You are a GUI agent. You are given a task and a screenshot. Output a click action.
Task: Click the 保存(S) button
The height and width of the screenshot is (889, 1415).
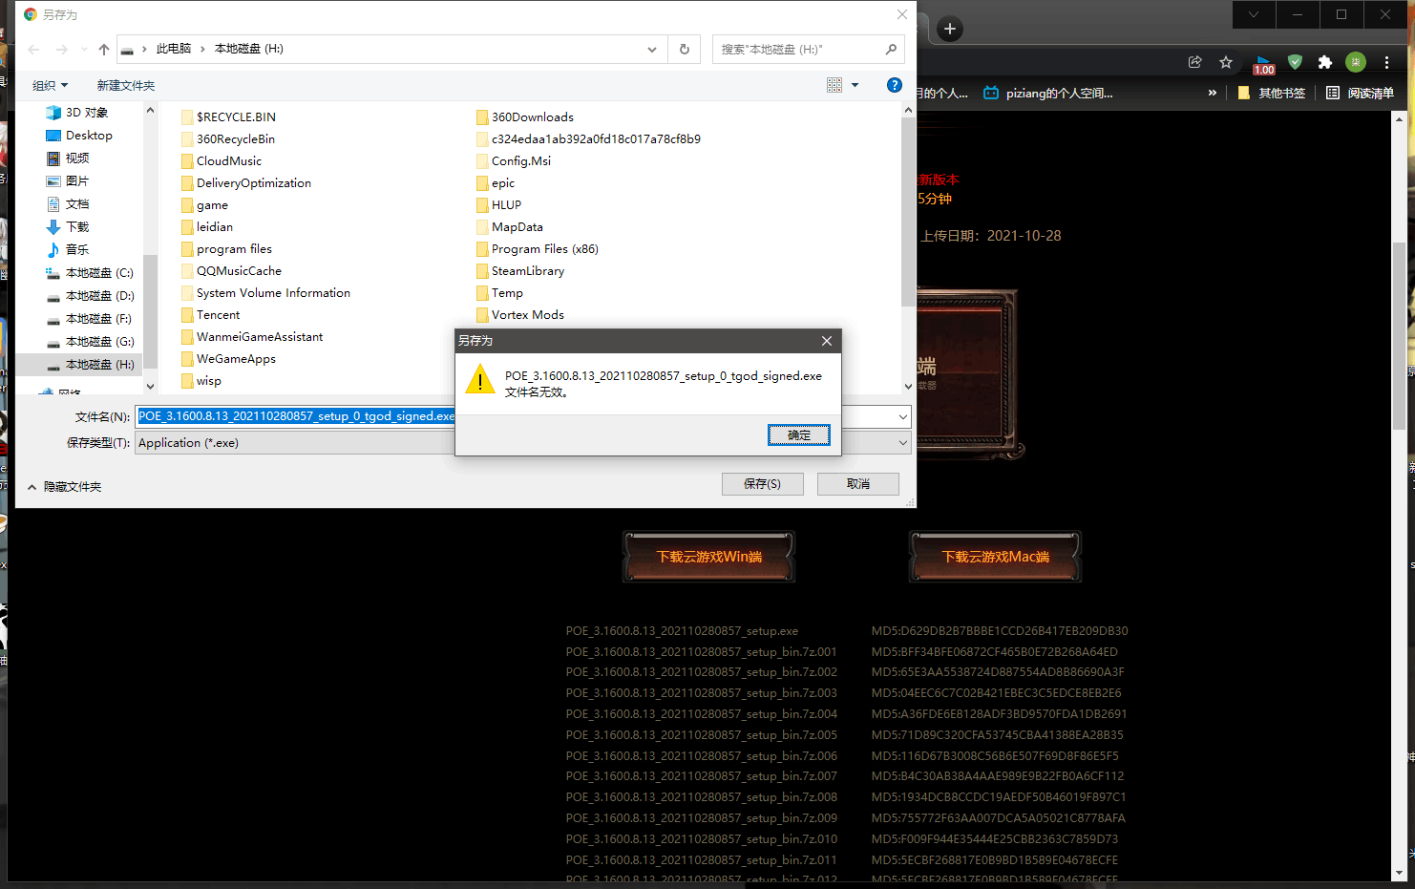[762, 484]
